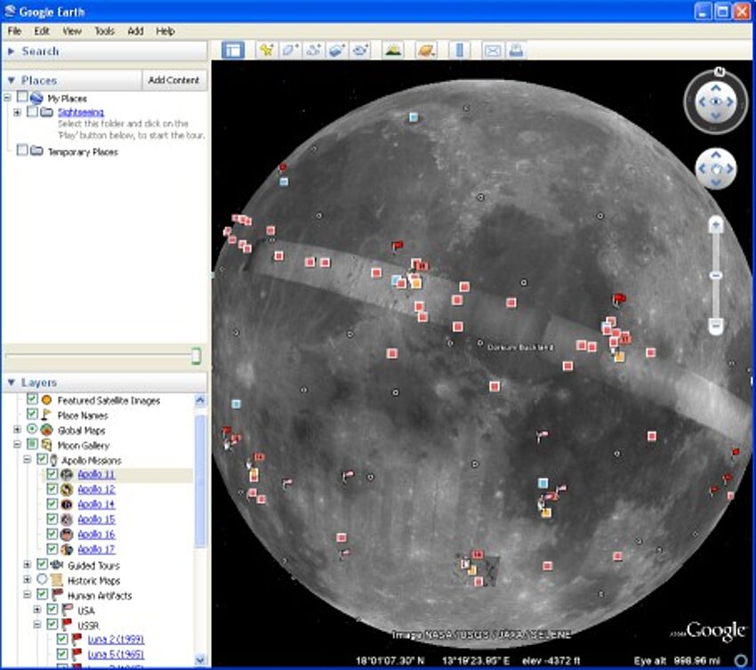Click the streaming status indicator in status bar

click(x=741, y=660)
